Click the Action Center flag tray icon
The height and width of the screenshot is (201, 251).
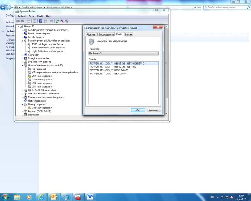point(222,197)
